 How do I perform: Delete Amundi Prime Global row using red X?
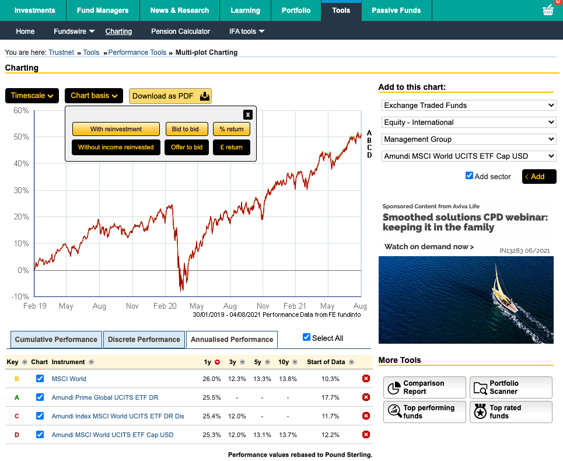366,397
